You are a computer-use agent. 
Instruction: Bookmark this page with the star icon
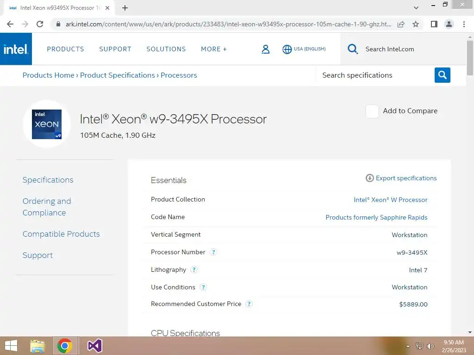(x=416, y=24)
